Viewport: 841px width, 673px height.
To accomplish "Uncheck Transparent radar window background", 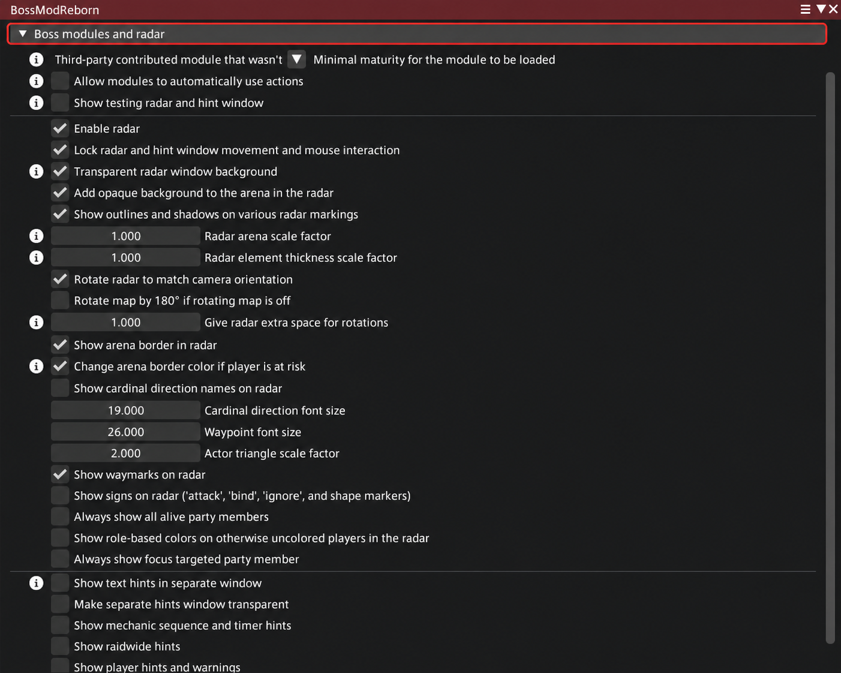I will click(60, 172).
